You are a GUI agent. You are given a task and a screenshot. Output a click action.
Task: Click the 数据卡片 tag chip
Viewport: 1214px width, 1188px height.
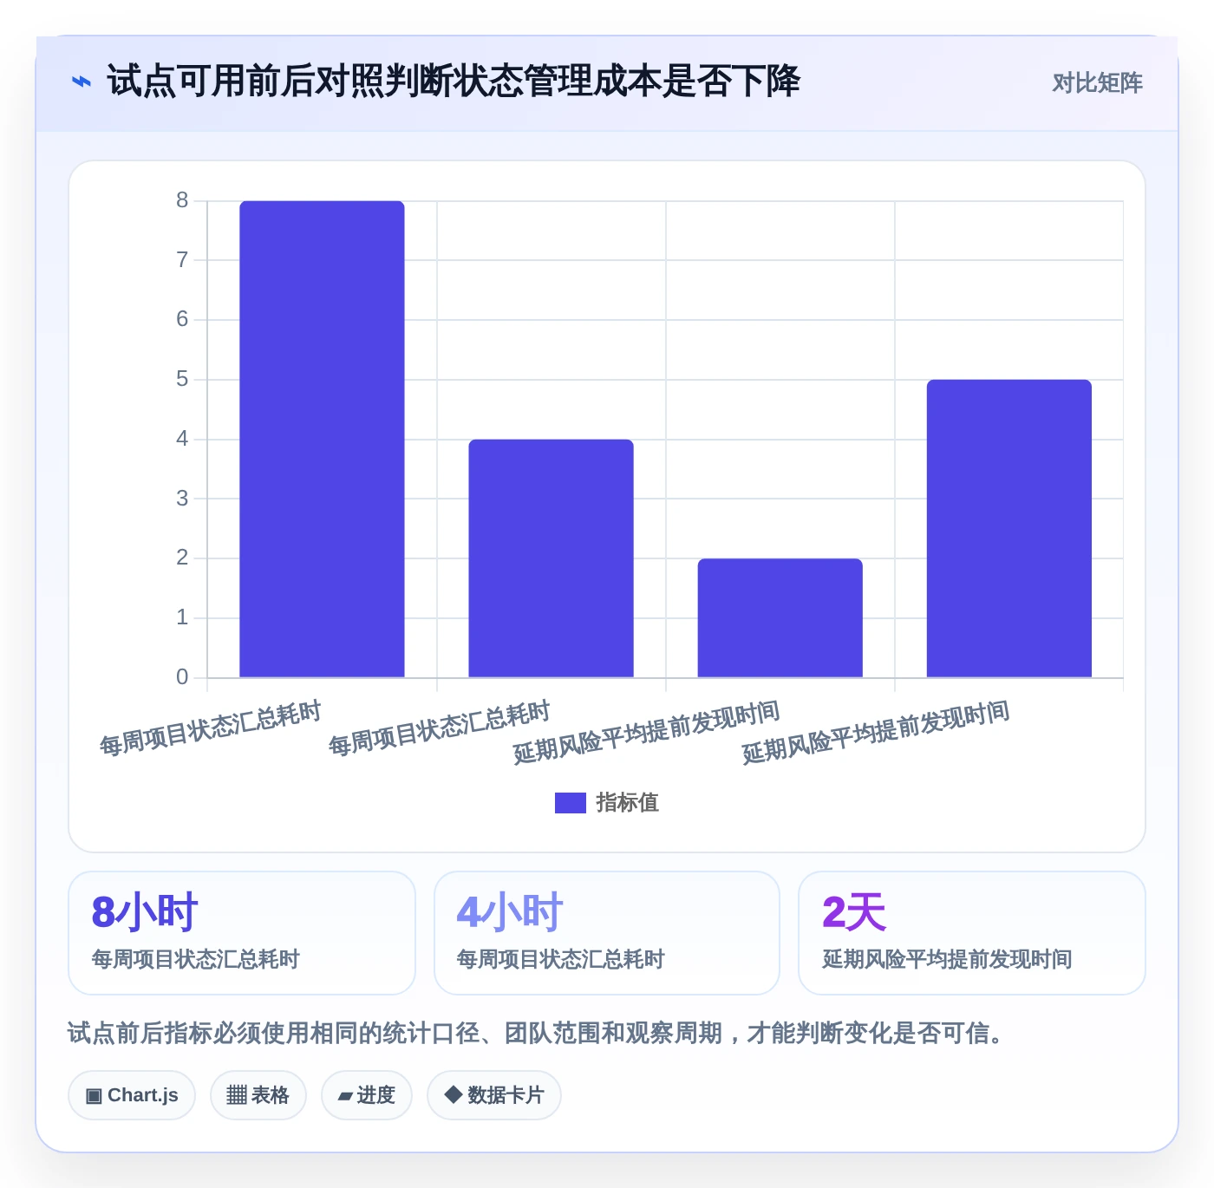coord(494,1095)
